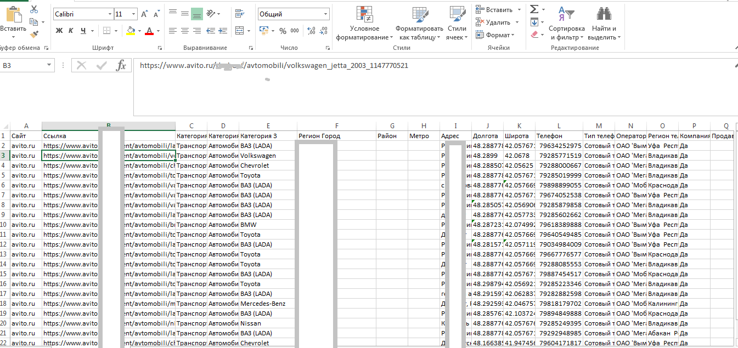Select the Format Painter brush icon
The height and width of the screenshot is (348, 738).
[34, 34]
